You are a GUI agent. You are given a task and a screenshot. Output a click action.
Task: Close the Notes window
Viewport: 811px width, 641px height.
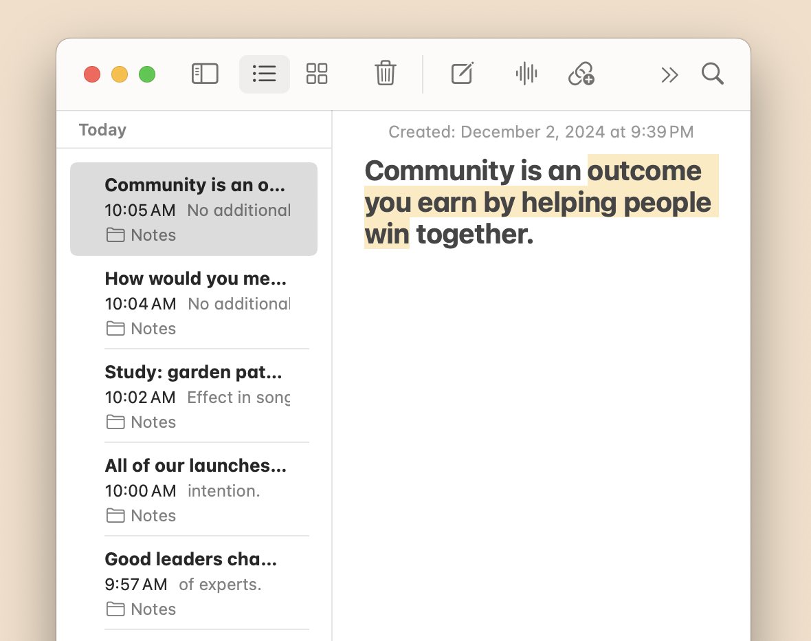click(x=92, y=74)
